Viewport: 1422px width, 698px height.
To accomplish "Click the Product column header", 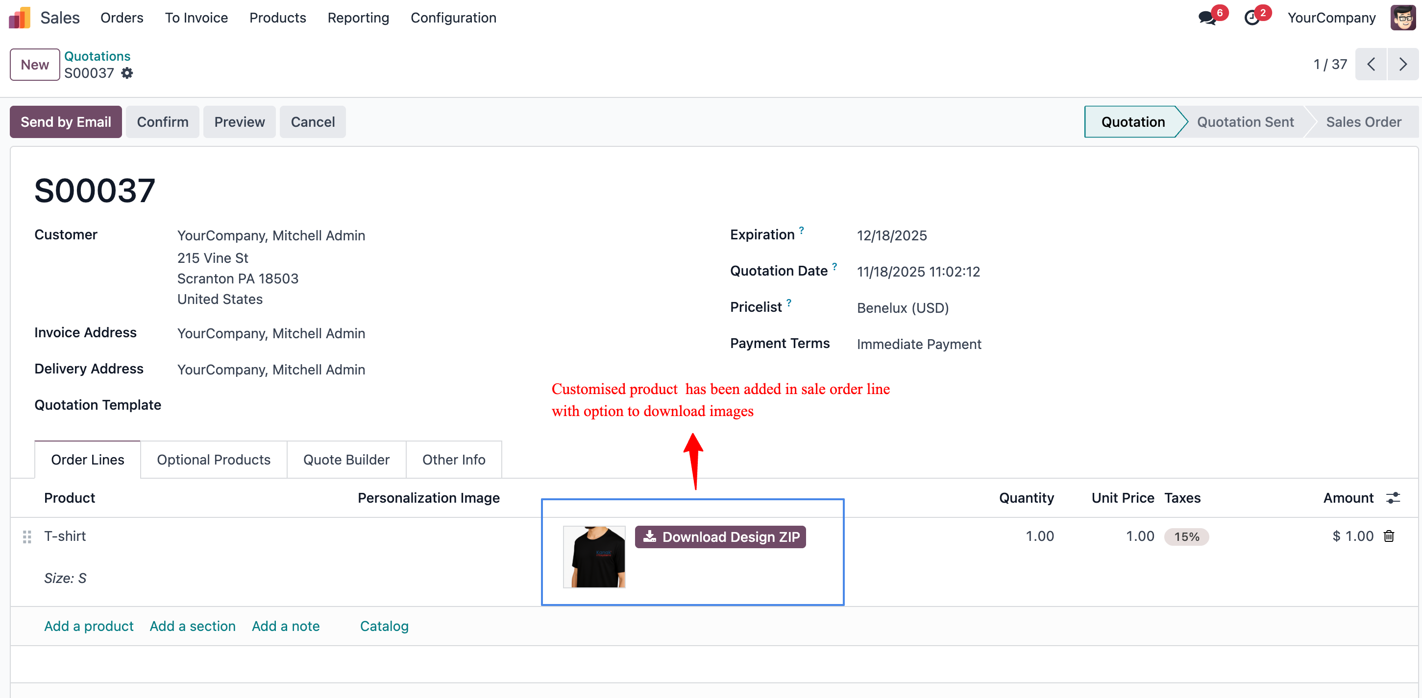I will click(70, 498).
